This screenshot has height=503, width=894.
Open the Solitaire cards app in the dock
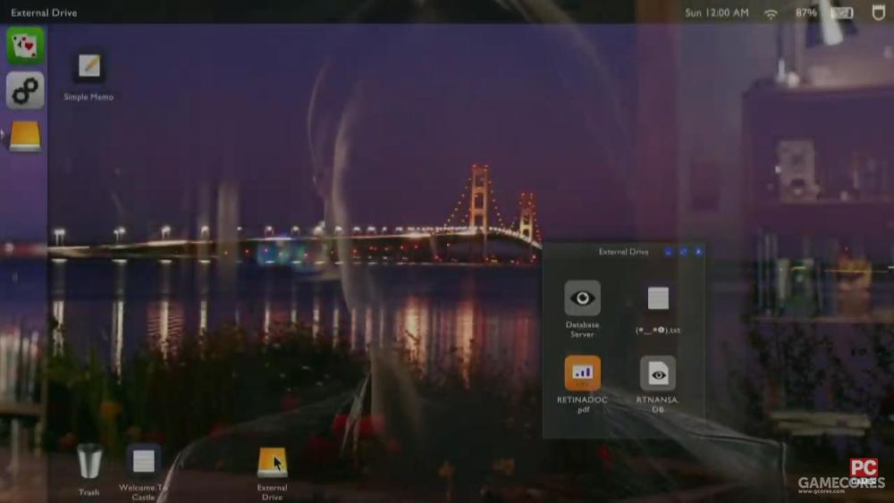click(25, 45)
